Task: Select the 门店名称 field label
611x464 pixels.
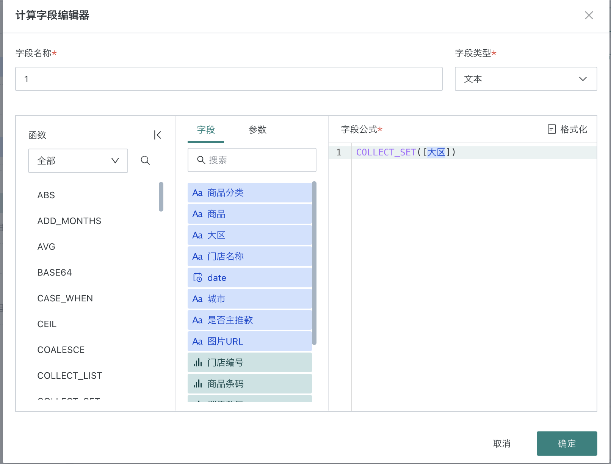Action: pos(226,257)
